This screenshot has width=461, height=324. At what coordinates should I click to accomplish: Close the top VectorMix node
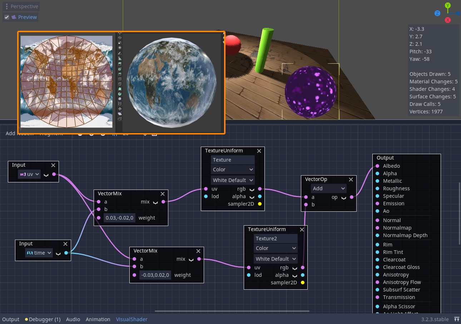(163, 194)
